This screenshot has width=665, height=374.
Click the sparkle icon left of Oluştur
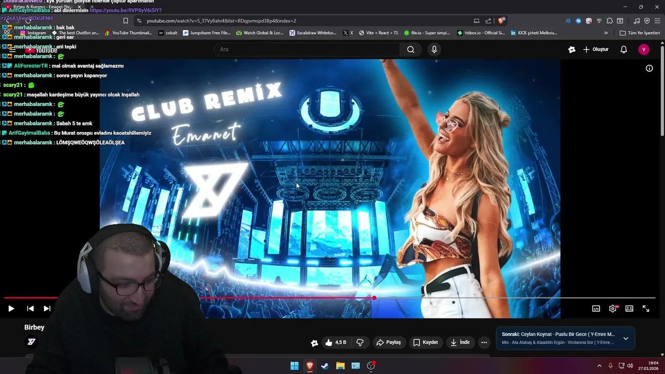click(x=571, y=49)
